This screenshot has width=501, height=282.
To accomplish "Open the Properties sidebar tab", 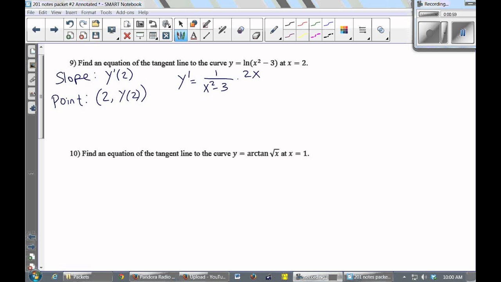I will 32,94.
